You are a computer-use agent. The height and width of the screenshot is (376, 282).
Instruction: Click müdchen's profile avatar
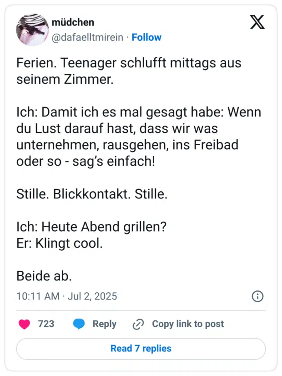(x=32, y=29)
